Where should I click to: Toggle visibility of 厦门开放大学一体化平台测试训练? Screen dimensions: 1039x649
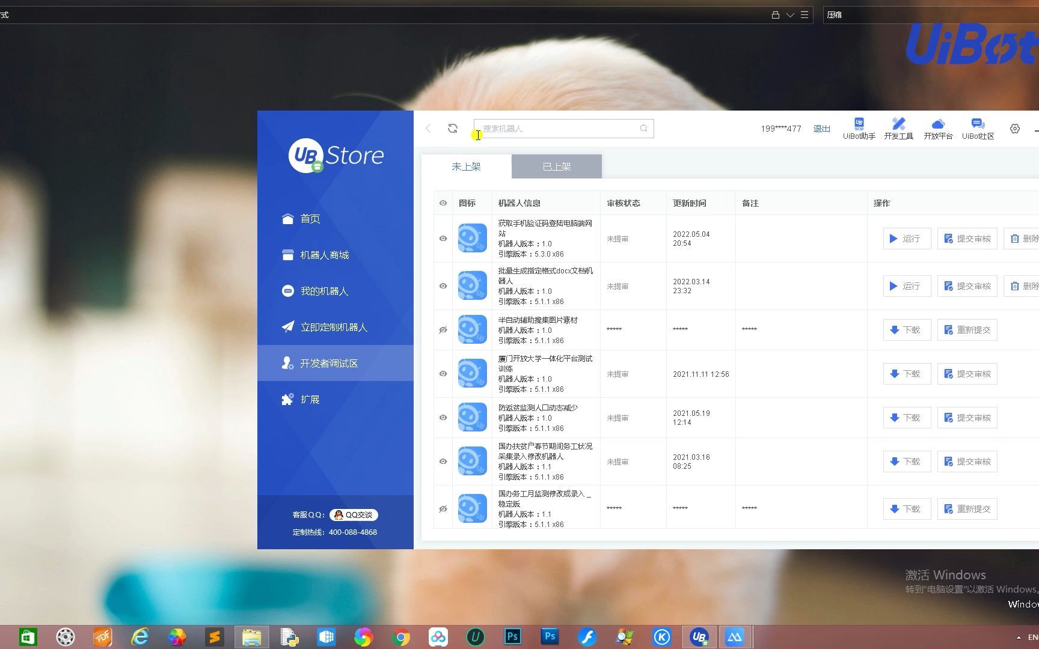click(443, 374)
